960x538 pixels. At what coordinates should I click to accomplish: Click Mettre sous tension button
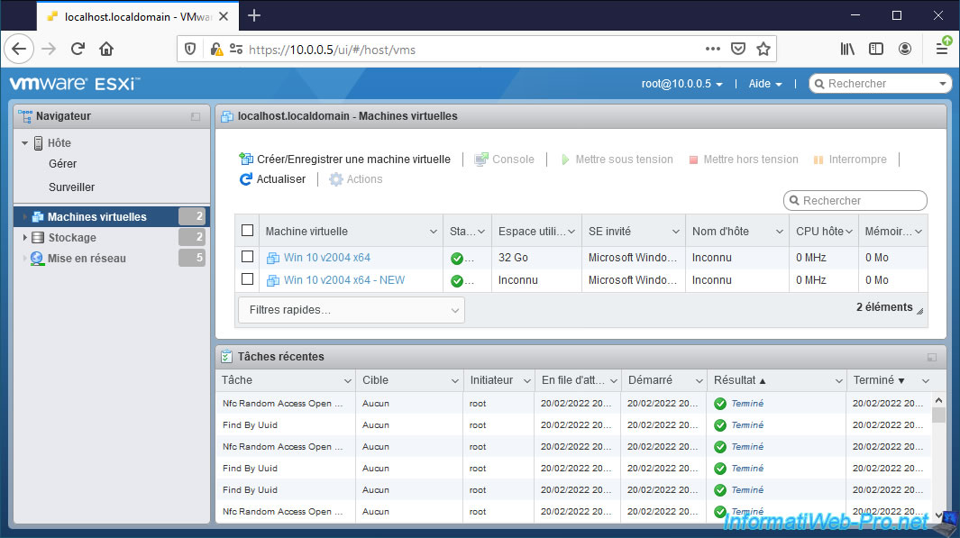click(x=617, y=160)
